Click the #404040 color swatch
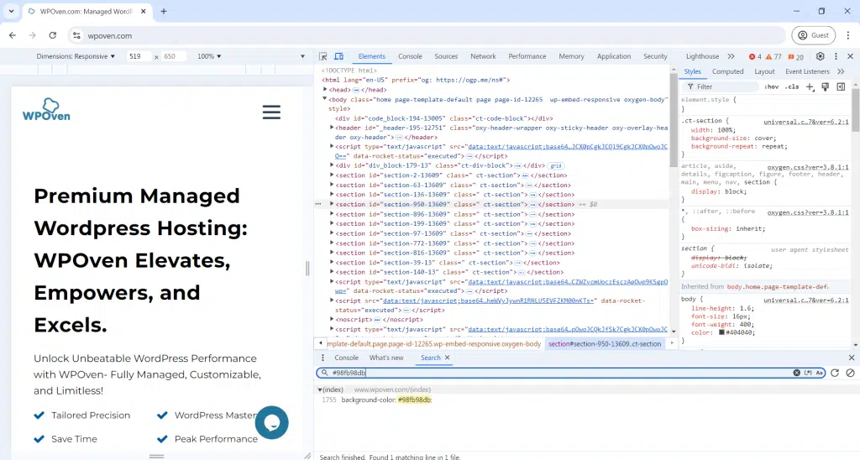860x460 pixels. click(721, 332)
